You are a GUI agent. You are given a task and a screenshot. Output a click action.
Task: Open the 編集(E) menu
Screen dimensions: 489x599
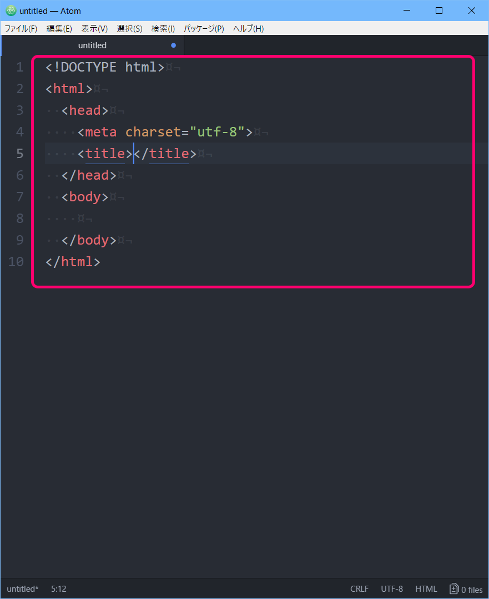(x=59, y=29)
